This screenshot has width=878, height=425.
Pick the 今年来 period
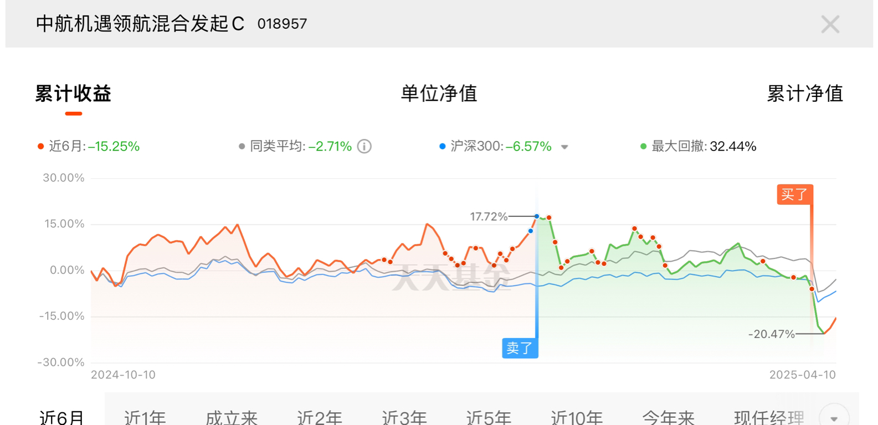click(668, 417)
